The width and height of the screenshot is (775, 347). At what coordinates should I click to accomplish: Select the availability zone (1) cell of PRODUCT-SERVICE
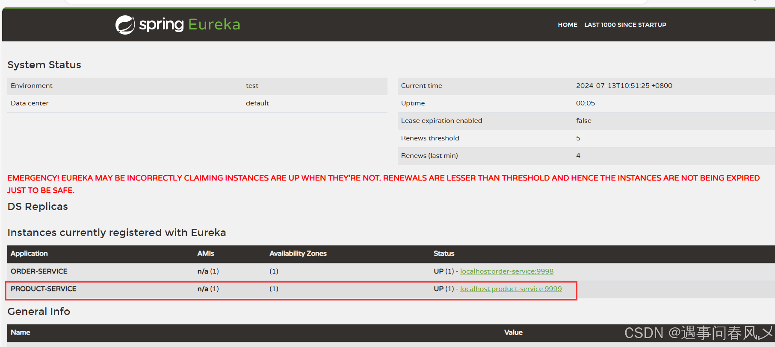click(x=274, y=289)
